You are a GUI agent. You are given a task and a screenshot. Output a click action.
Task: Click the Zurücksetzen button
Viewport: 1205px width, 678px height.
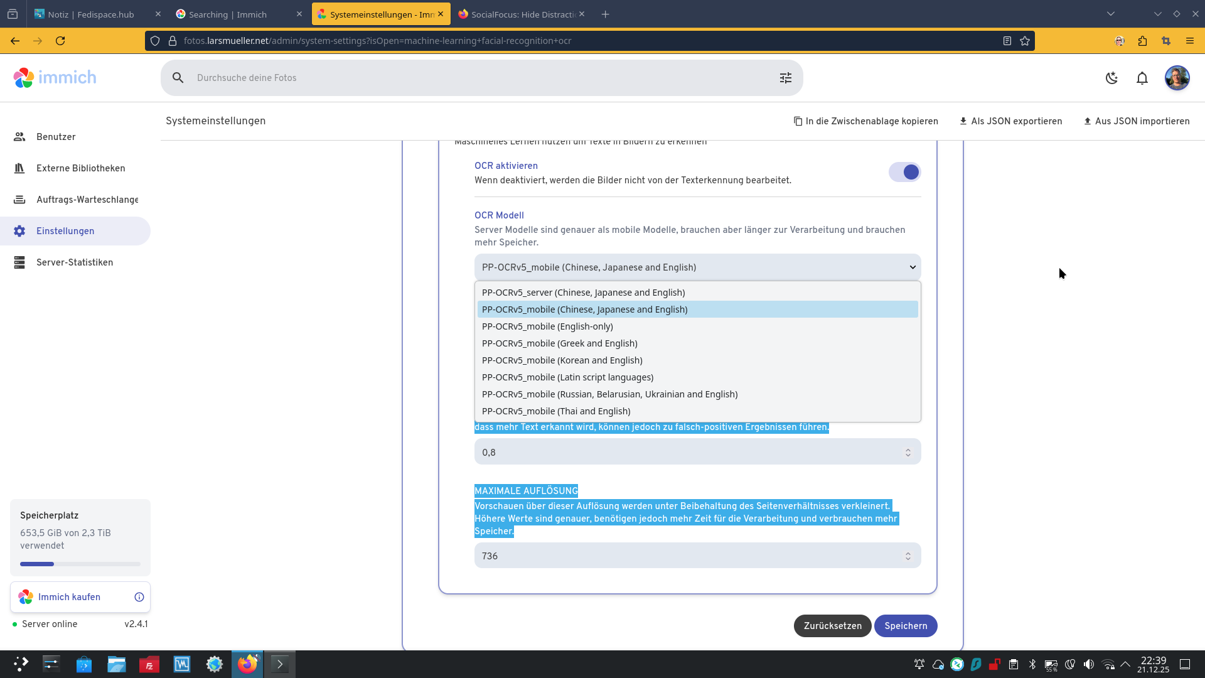tap(832, 626)
